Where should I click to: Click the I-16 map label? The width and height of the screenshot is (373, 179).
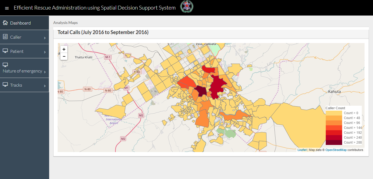[x=154, y=92]
